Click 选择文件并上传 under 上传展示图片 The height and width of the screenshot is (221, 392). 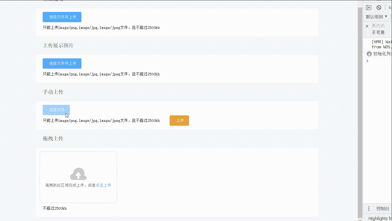coord(62,63)
